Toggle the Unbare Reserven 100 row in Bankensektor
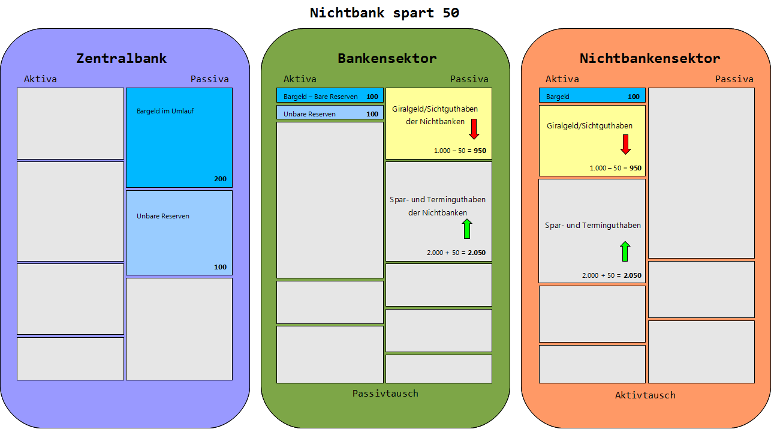The image size is (771, 429). tap(329, 113)
